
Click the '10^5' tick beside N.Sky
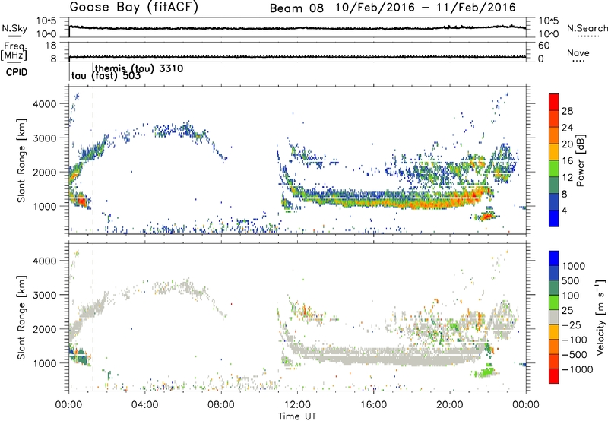(x=46, y=21)
